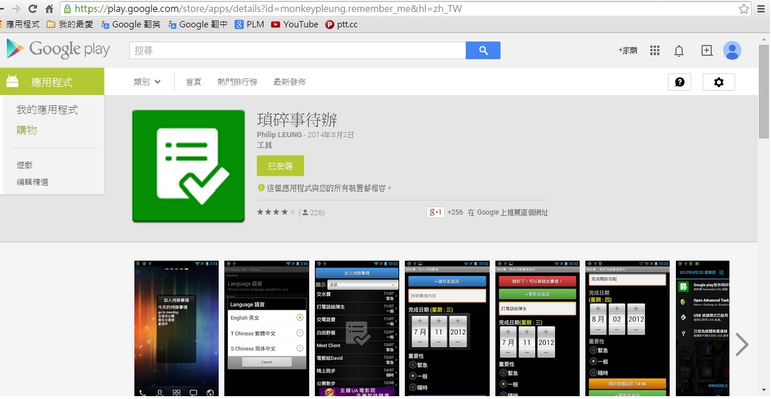Click the Google Play logo
Screen dimensions: 771x399
[x=58, y=50]
